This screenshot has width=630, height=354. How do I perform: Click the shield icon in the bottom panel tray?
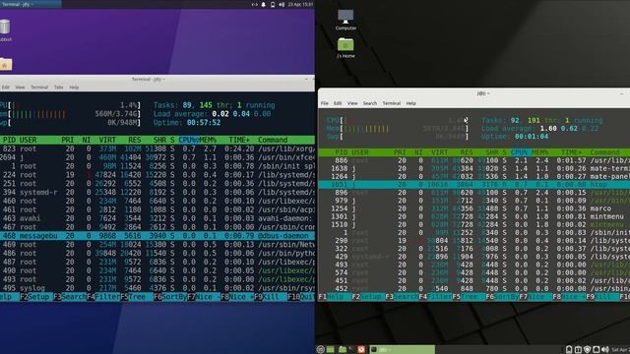click(588, 350)
